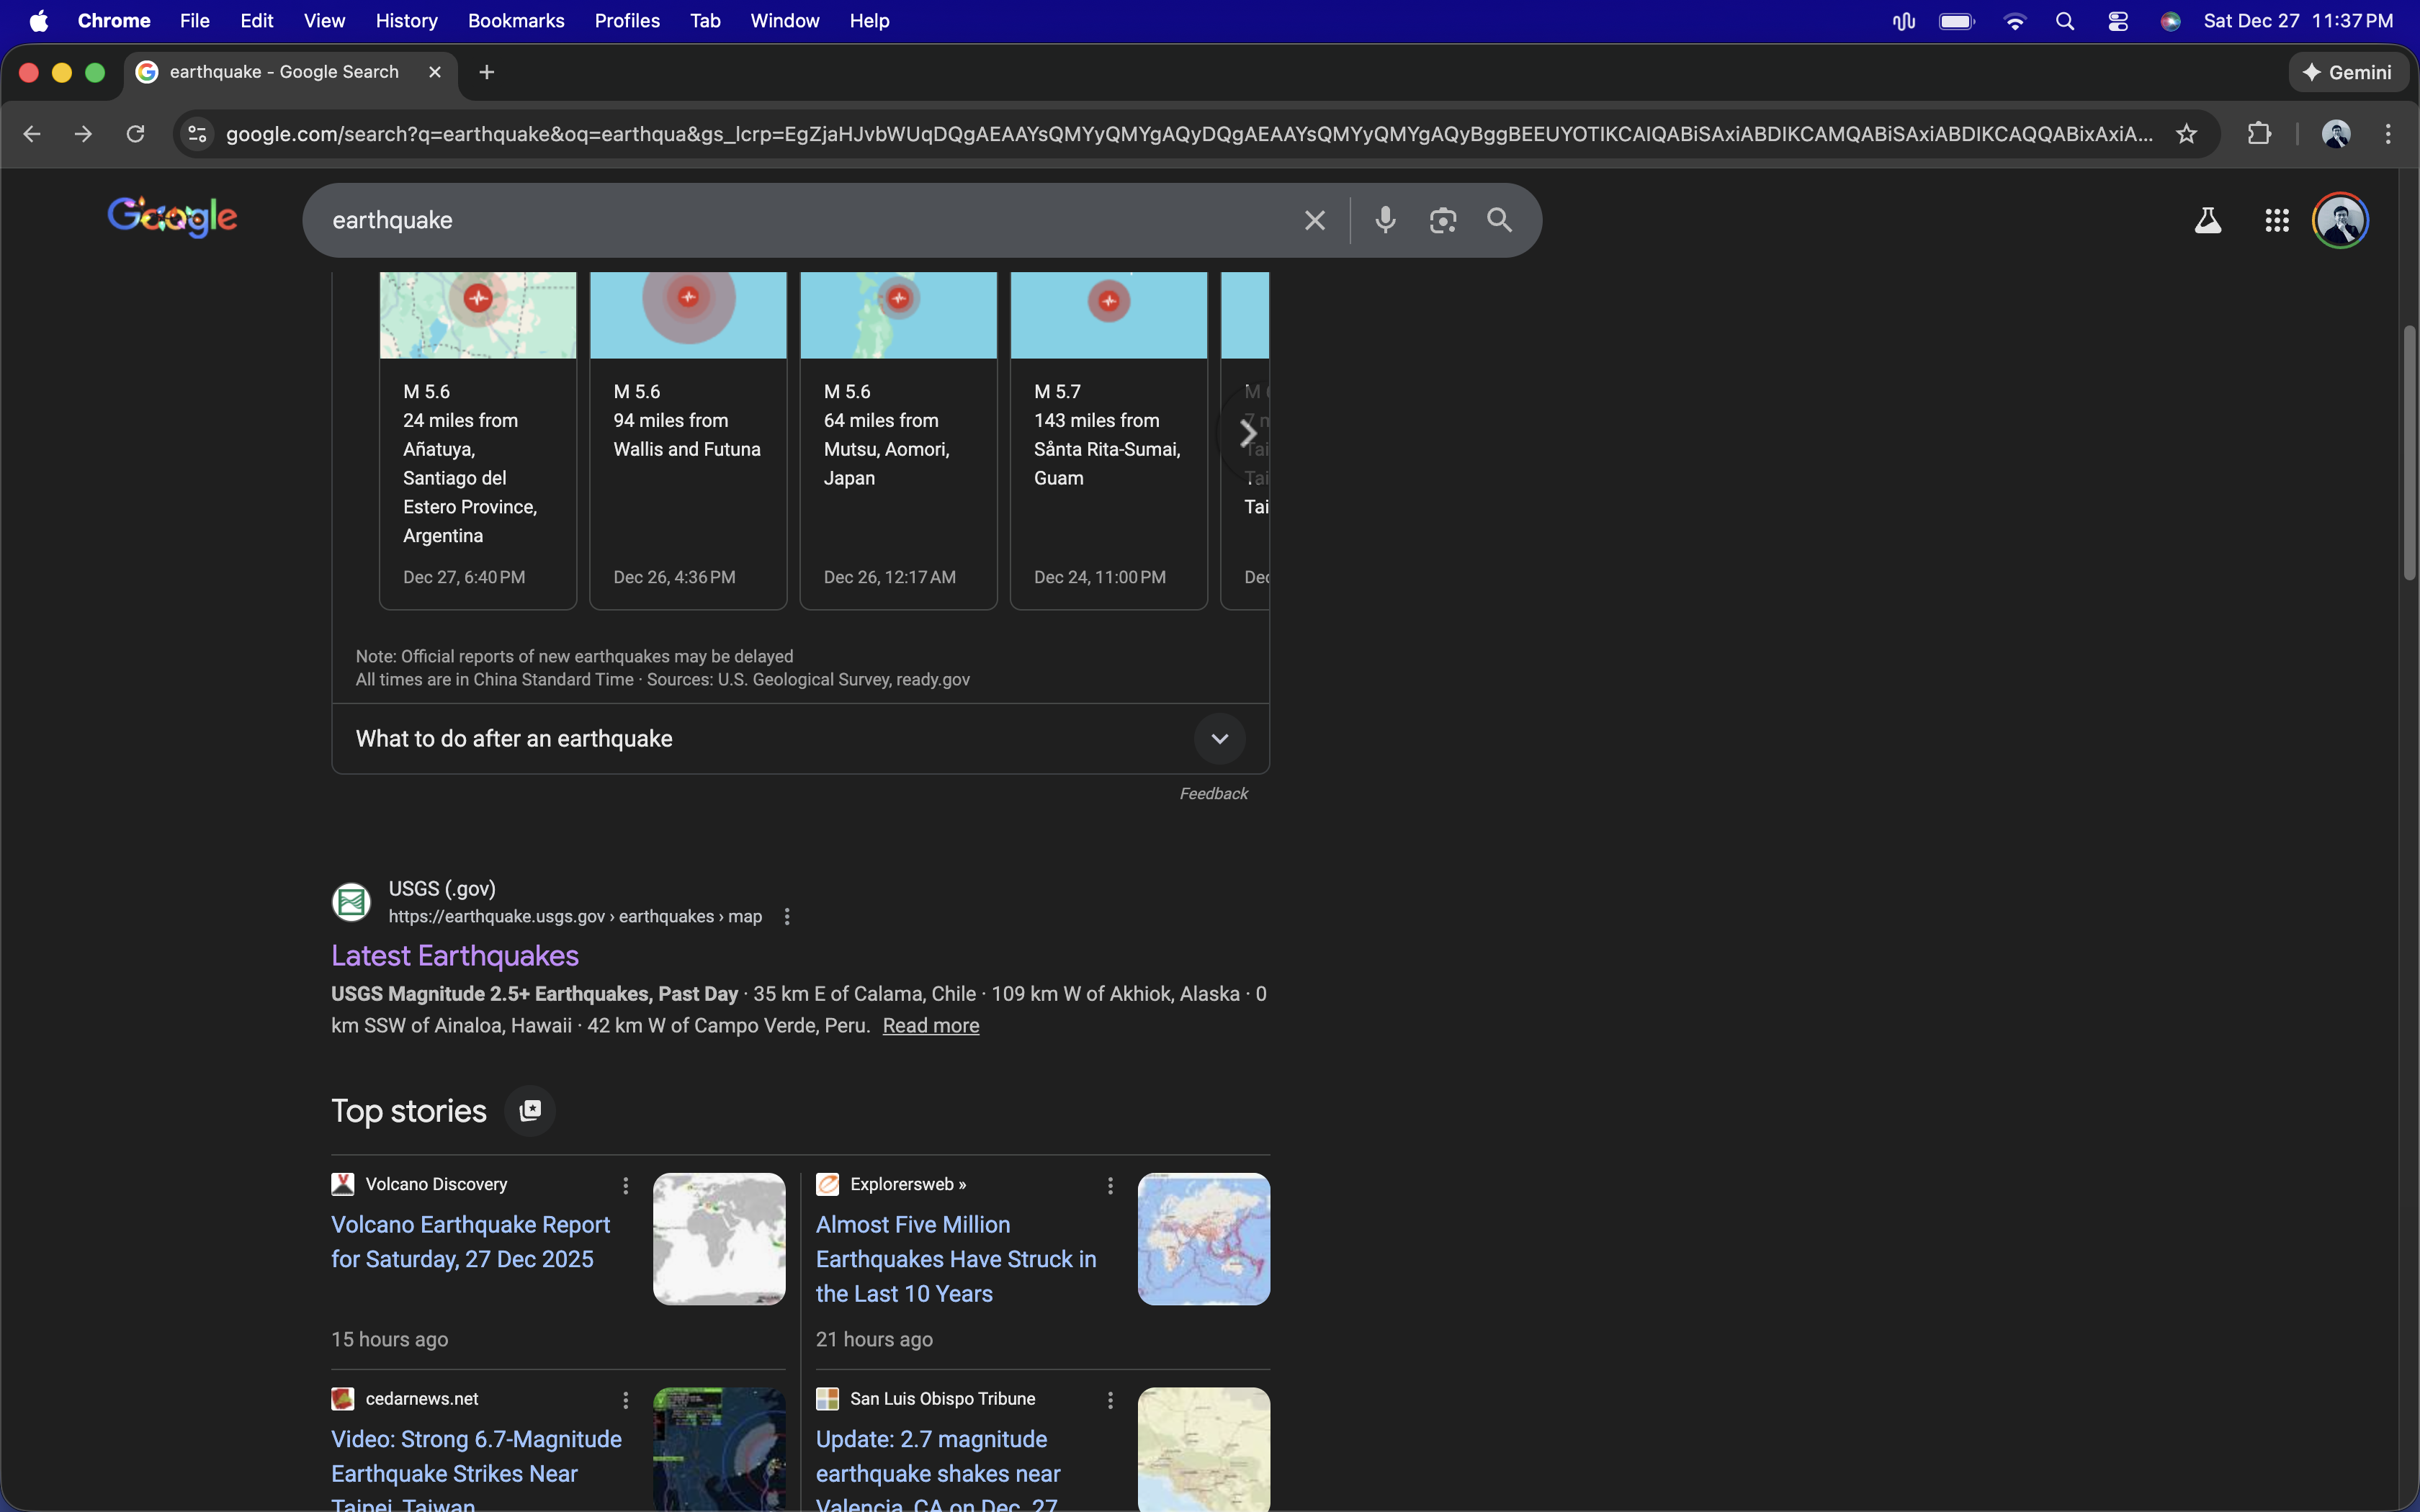Select the Sånta Rita-Sumai Guam earthquake card
The width and height of the screenshot is (2420, 1512).
pos(1109,440)
